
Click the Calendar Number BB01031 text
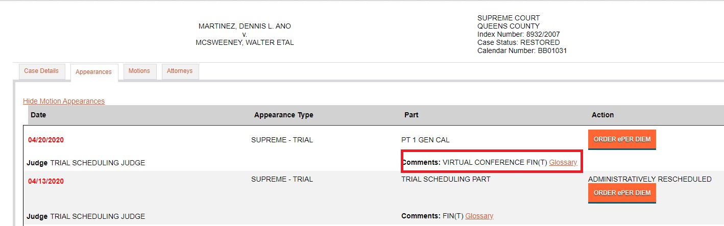522,51
